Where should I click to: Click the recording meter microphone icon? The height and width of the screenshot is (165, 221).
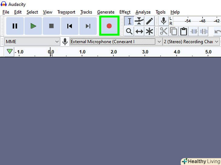(164, 21)
